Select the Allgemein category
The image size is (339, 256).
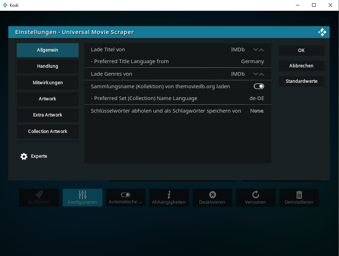(47, 50)
